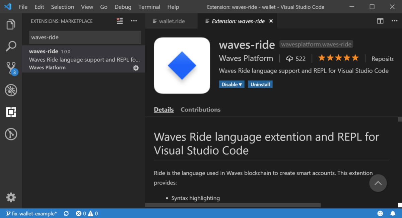Click the sync icon in status bar
Image resolution: width=402 pixels, height=218 pixels.
tap(66, 213)
